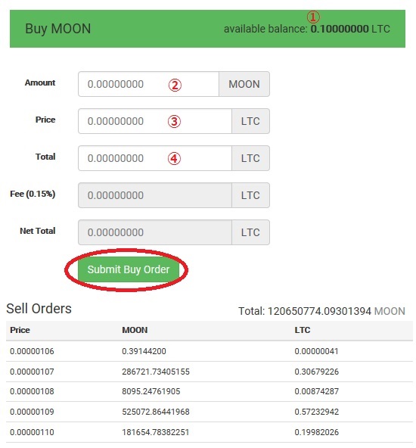The width and height of the screenshot is (416, 448).
Task: Select sell order at price 0.00000106
Action: [210, 351]
